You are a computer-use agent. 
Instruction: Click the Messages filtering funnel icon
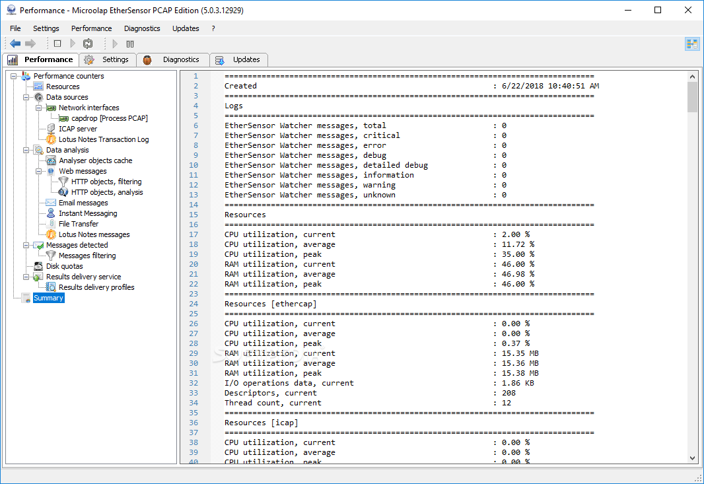(52, 256)
